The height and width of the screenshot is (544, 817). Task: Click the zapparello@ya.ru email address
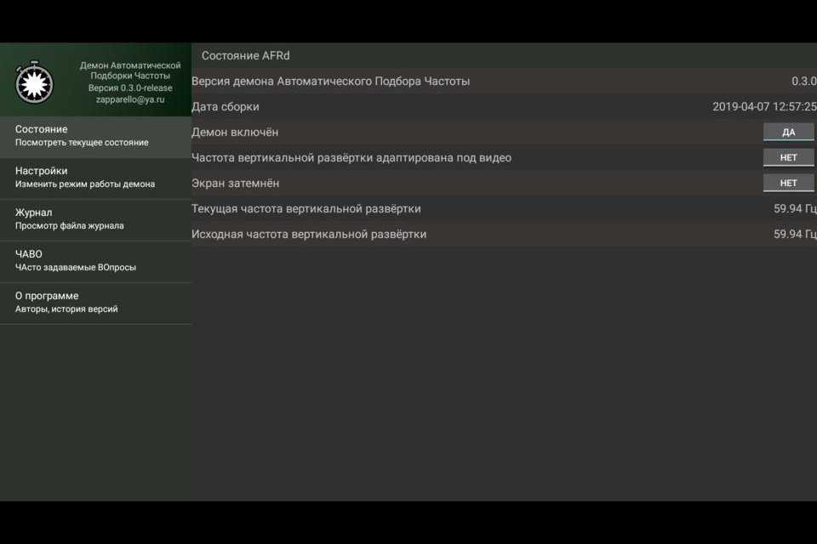pos(130,99)
